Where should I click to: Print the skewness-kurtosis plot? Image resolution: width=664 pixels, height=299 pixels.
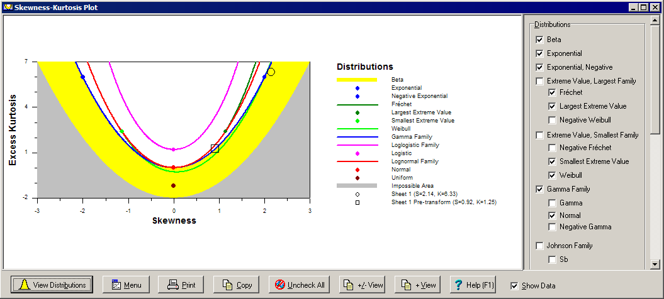[x=181, y=285]
